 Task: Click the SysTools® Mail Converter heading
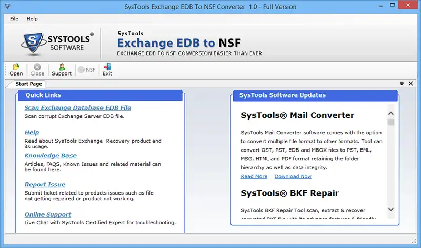point(297,115)
